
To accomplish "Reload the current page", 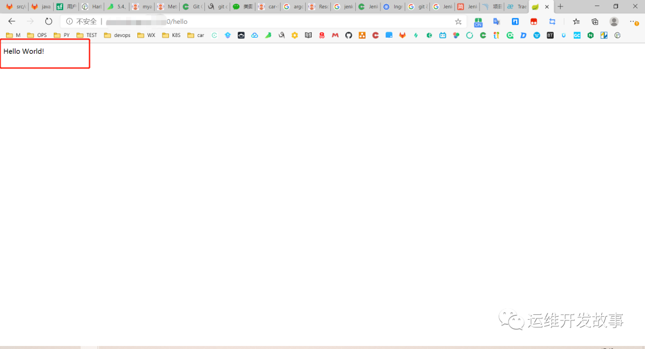I will pos(48,22).
